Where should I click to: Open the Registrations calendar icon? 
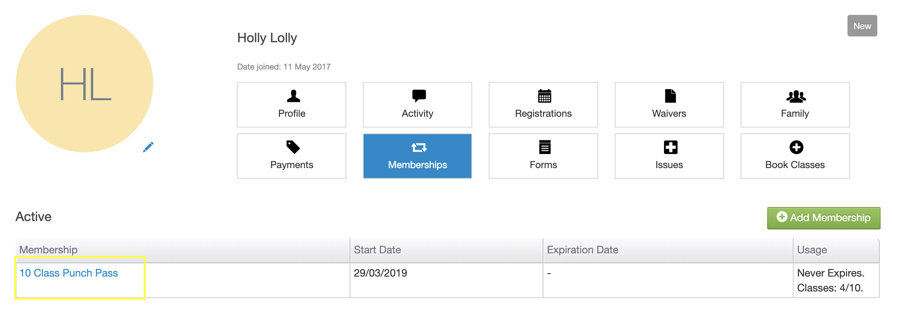point(544,96)
